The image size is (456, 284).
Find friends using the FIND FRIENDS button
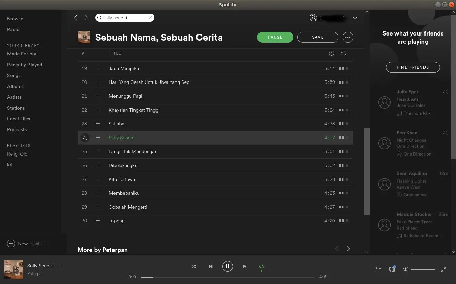tap(413, 67)
